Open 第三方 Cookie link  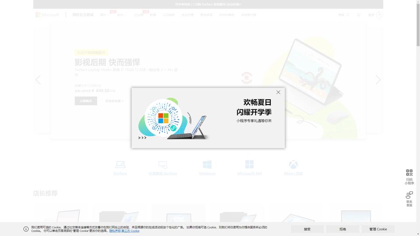tap(130, 231)
